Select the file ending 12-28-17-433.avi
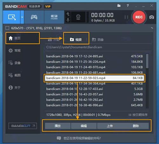 pyautogui.click(x=94, y=89)
